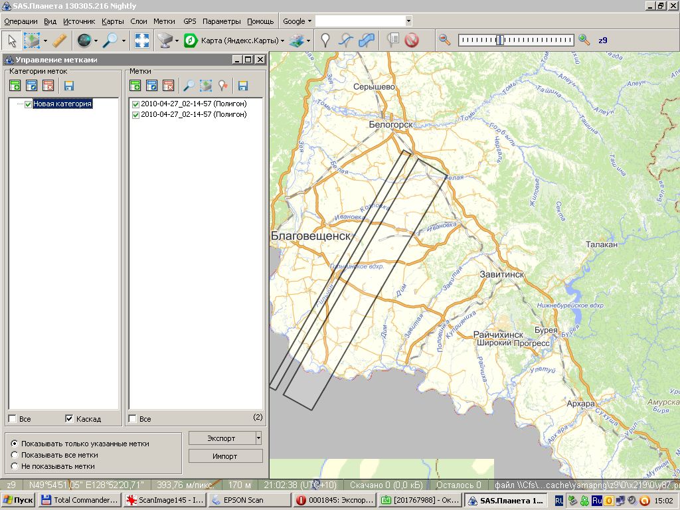Uncheck the first 2010-04-27 polygon placemark
Screen dimensions: 680x510
coord(135,104)
